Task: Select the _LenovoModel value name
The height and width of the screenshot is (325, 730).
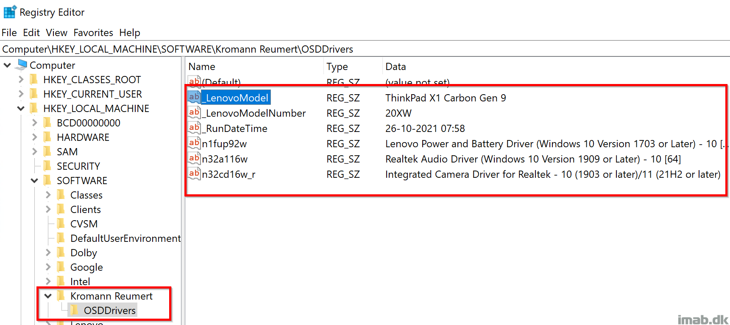Action: point(236,98)
